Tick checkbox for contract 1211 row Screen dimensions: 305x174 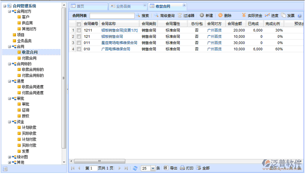tap(79, 30)
